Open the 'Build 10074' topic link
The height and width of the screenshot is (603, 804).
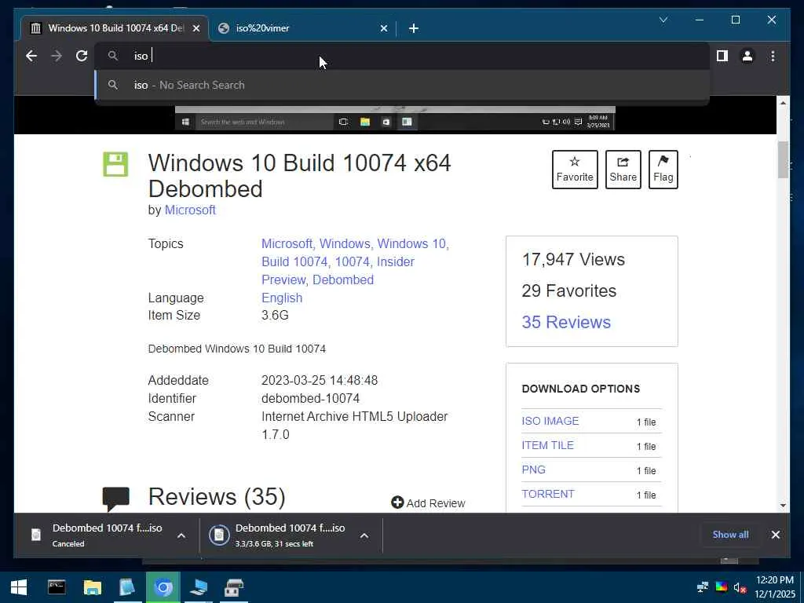pos(295,261)
